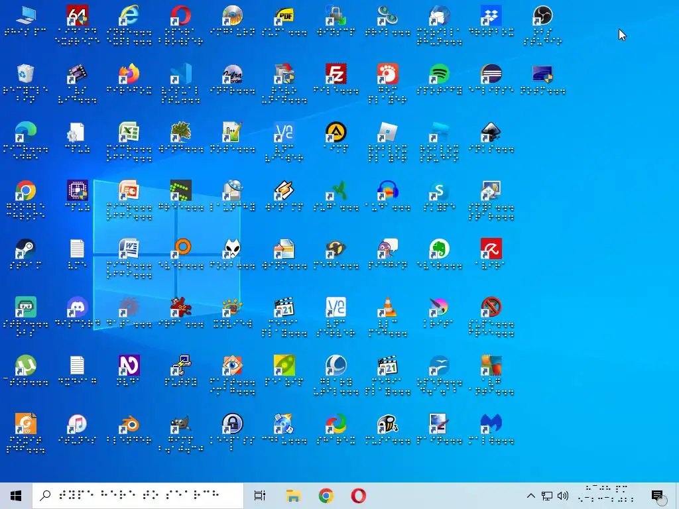Launch Microsoft Edge shortcut

coord(25,133)
